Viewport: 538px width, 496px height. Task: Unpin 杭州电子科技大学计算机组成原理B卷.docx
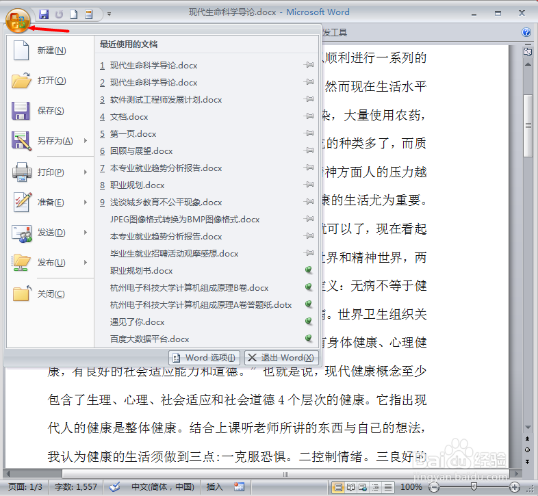pos(309,287)
